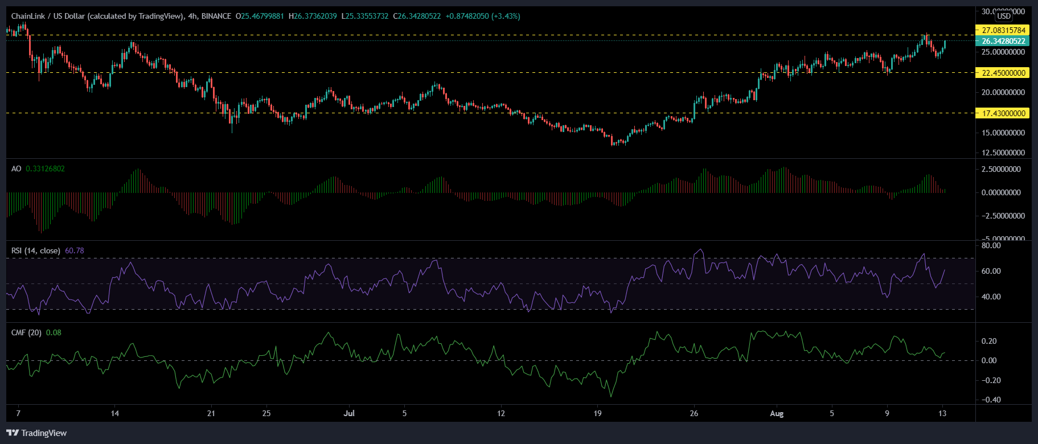Click the 0.20 CMF axis label

tap(990, 341)
